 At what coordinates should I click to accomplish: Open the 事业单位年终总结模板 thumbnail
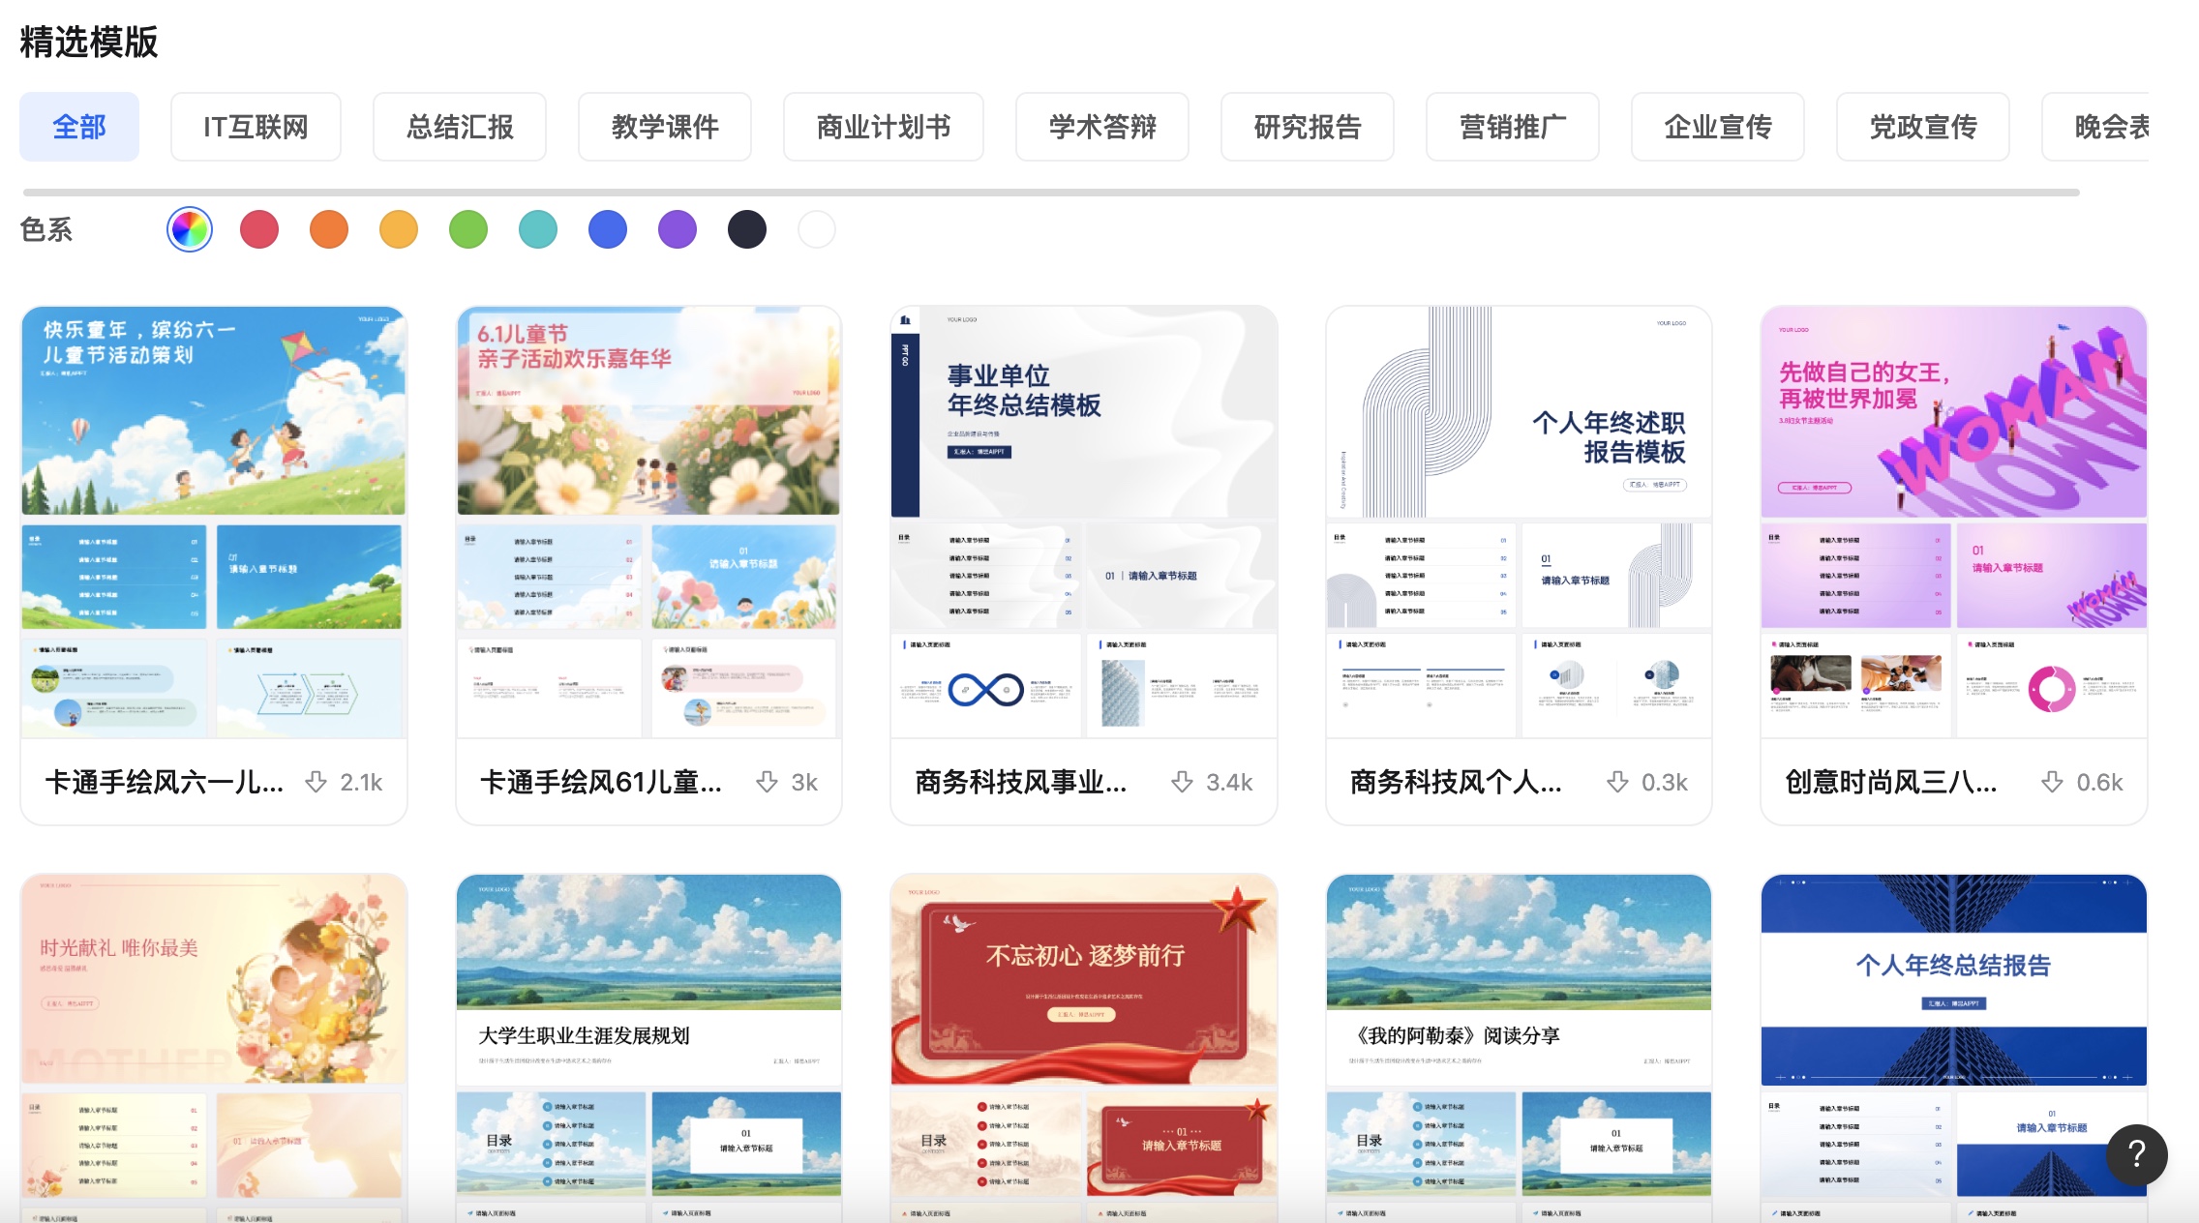click(x=1084, y=522)
